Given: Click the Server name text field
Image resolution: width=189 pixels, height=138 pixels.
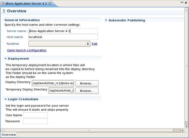Looking at the screenshot, I should [x=63, y=31].
